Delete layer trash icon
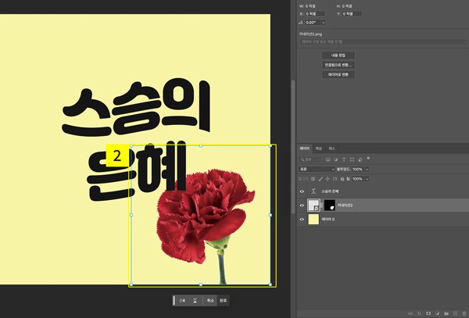 click(x=464, y=313)
